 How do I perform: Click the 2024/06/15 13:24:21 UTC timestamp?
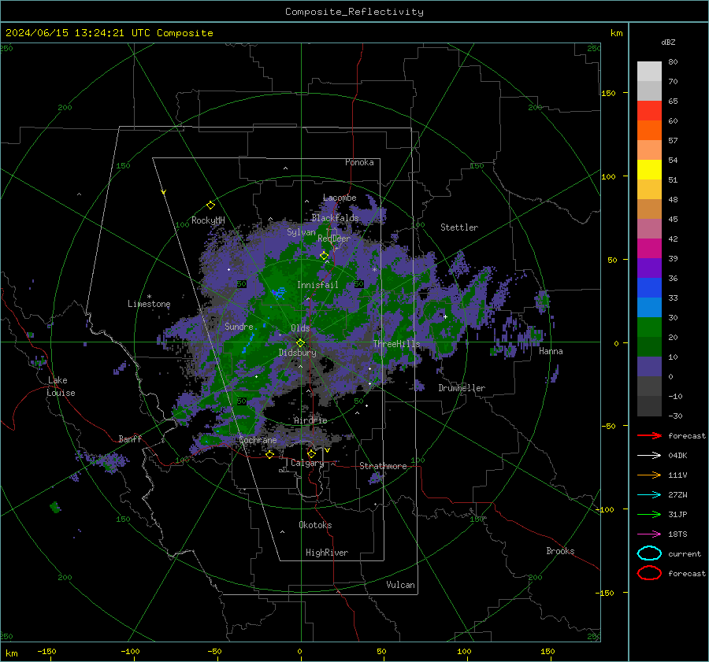coord(72,33)
